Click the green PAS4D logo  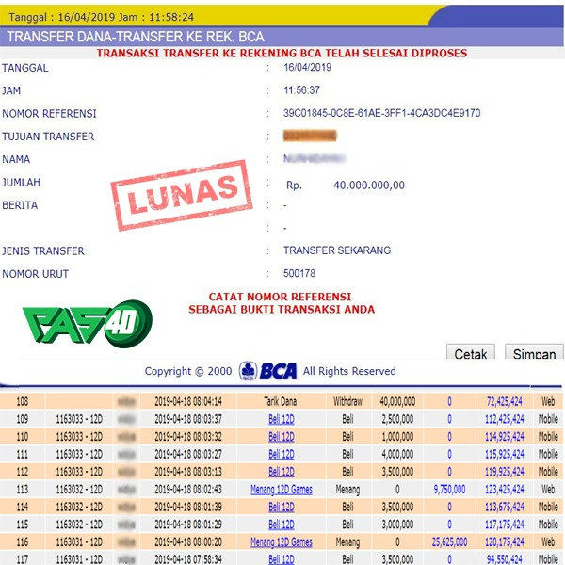[x=88, y=324]
